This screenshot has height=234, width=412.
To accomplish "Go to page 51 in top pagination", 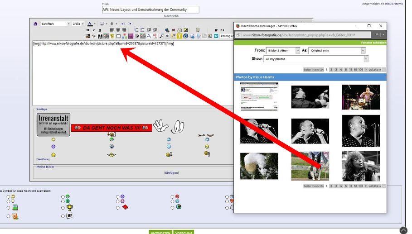I will (355, 70).
